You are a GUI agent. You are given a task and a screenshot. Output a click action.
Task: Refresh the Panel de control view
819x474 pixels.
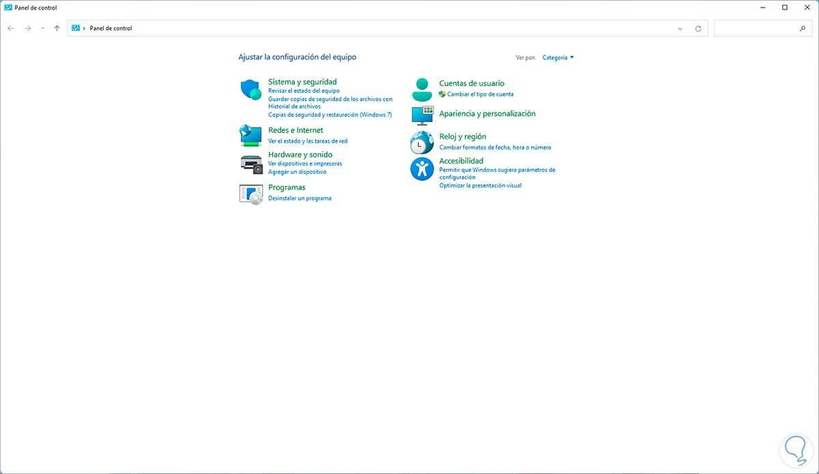(698, 29)
